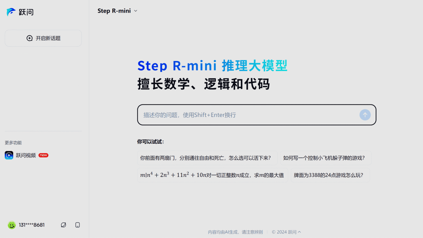
Task: Send the message with the arrow button
Action: pyautogui.click(x=365, y=115)
